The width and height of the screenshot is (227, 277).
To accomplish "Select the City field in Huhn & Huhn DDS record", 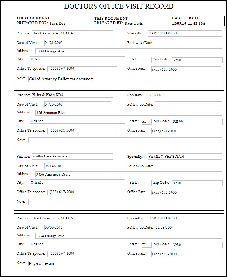I will [x=78, y=121].
